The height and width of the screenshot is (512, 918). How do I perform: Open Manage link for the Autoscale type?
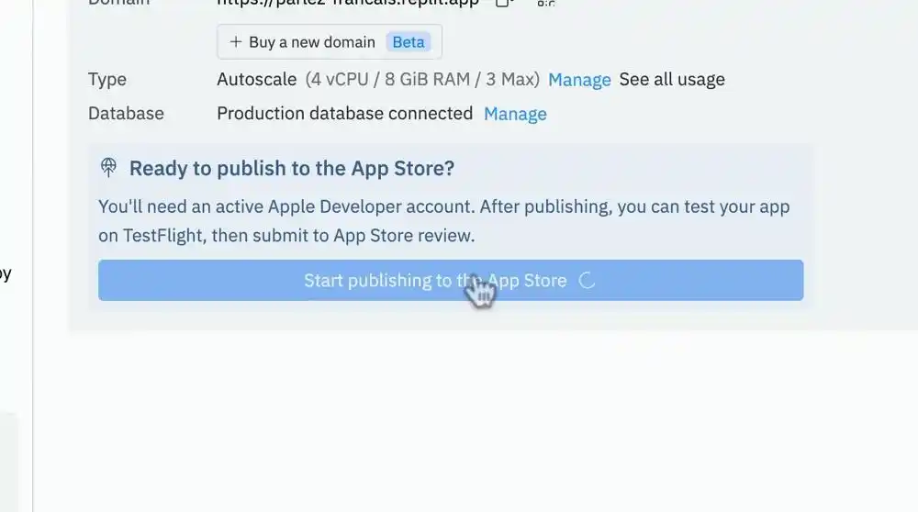(x=579, y=80)
